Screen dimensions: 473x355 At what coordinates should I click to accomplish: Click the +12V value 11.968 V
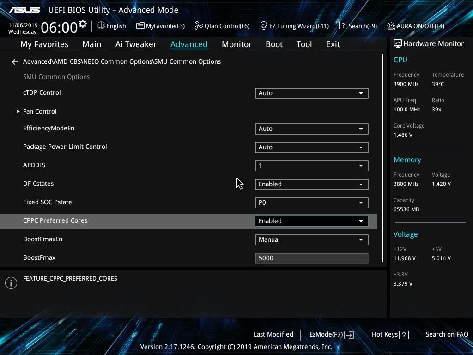(404, 258)
